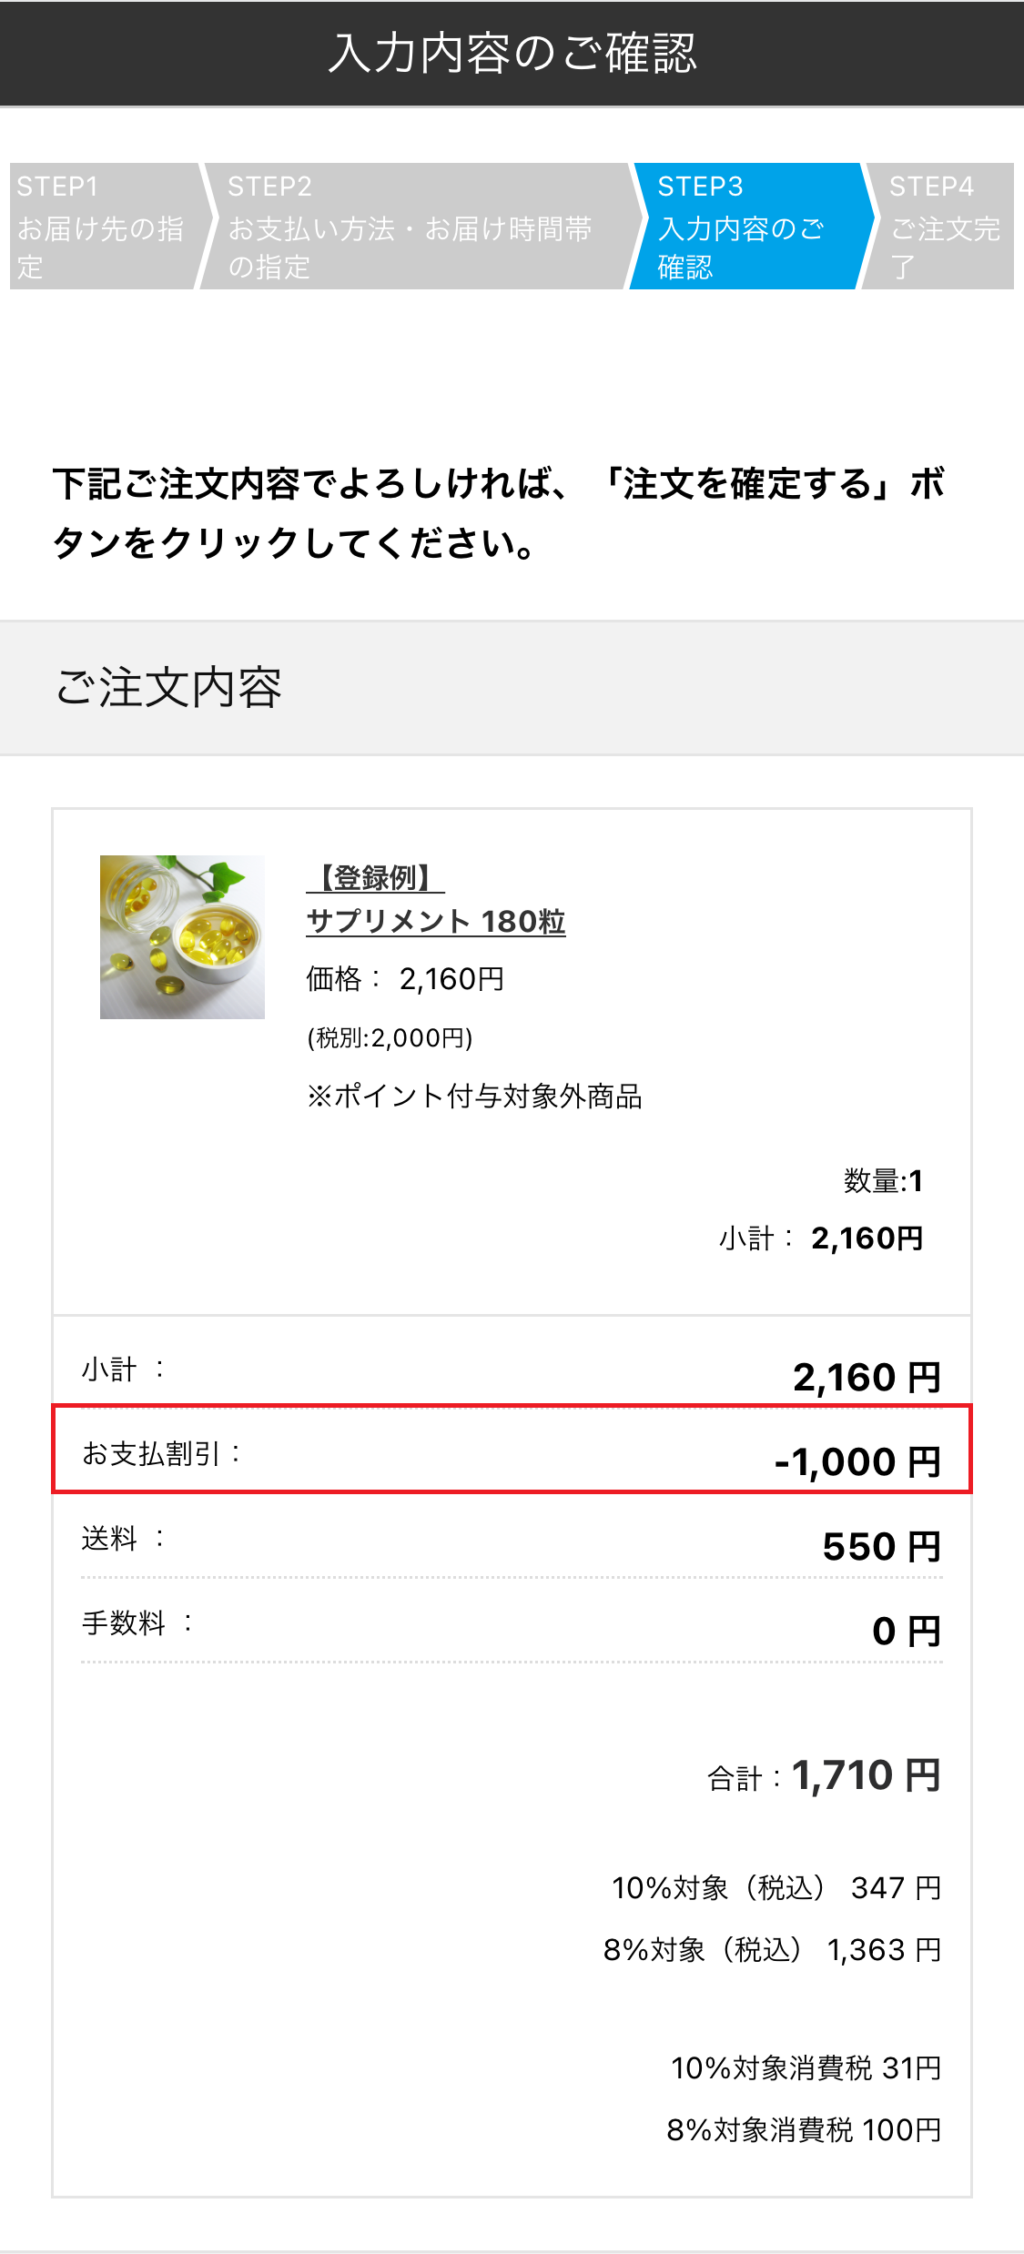Click the 税別 2,000円 price note

click(x=390, y=1038)
